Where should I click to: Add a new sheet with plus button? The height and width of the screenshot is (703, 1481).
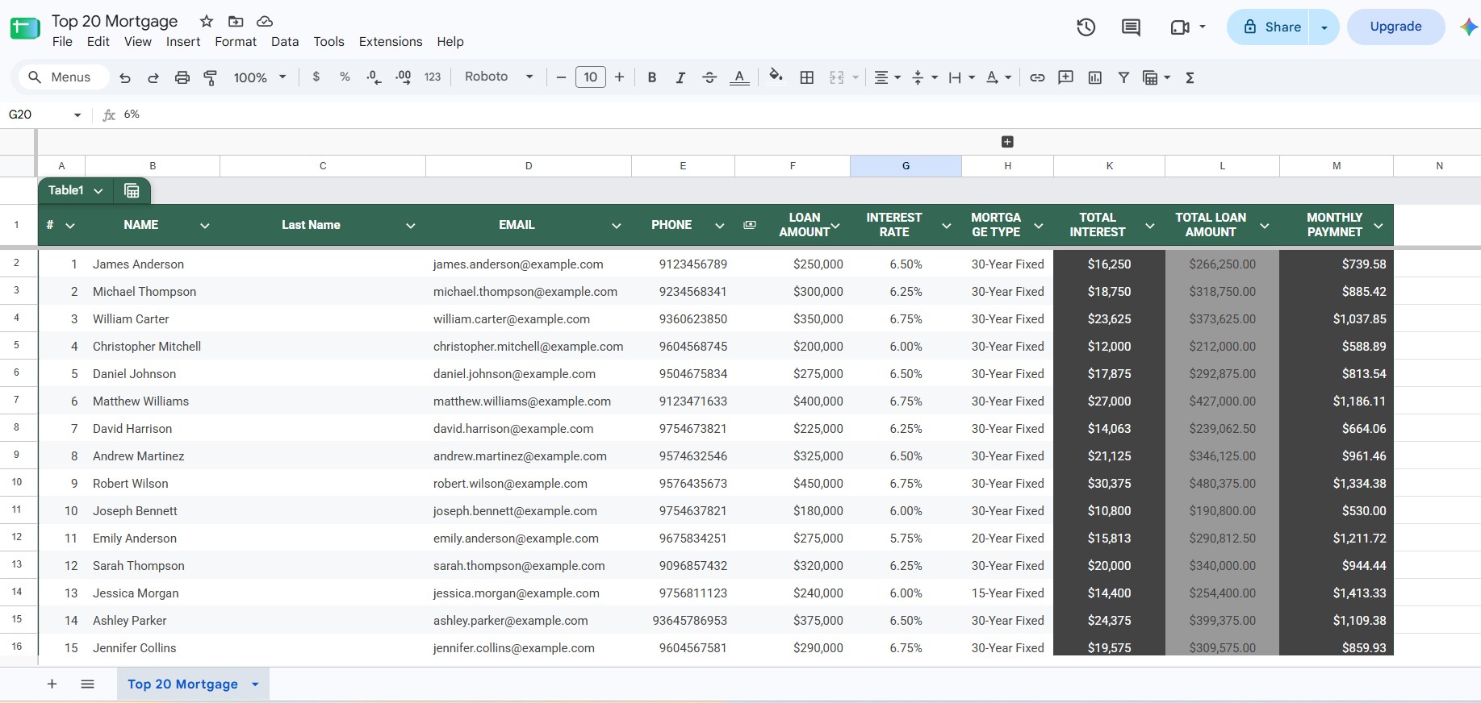coord(52,684)
